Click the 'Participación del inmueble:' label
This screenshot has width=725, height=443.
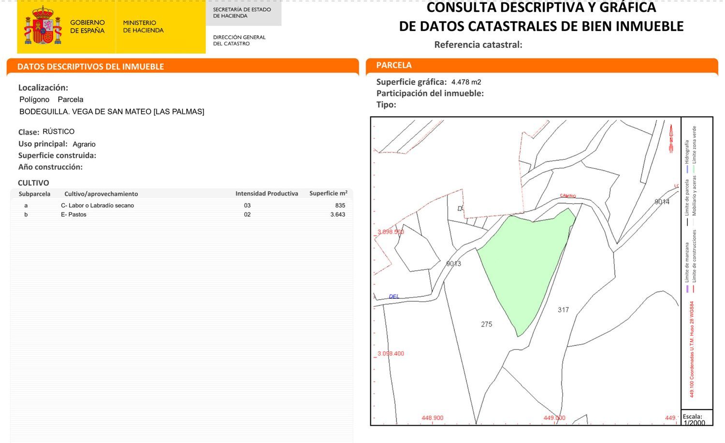430,93
